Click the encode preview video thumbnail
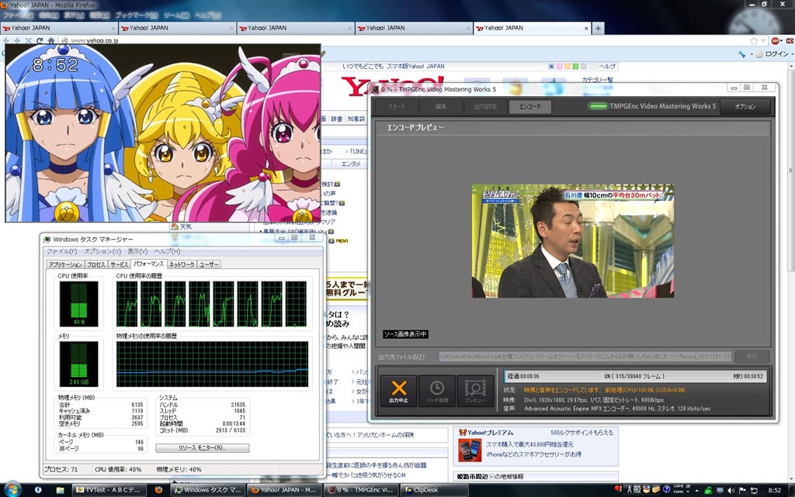This screenshot has width=795, height=497. [x=573, y=241]
